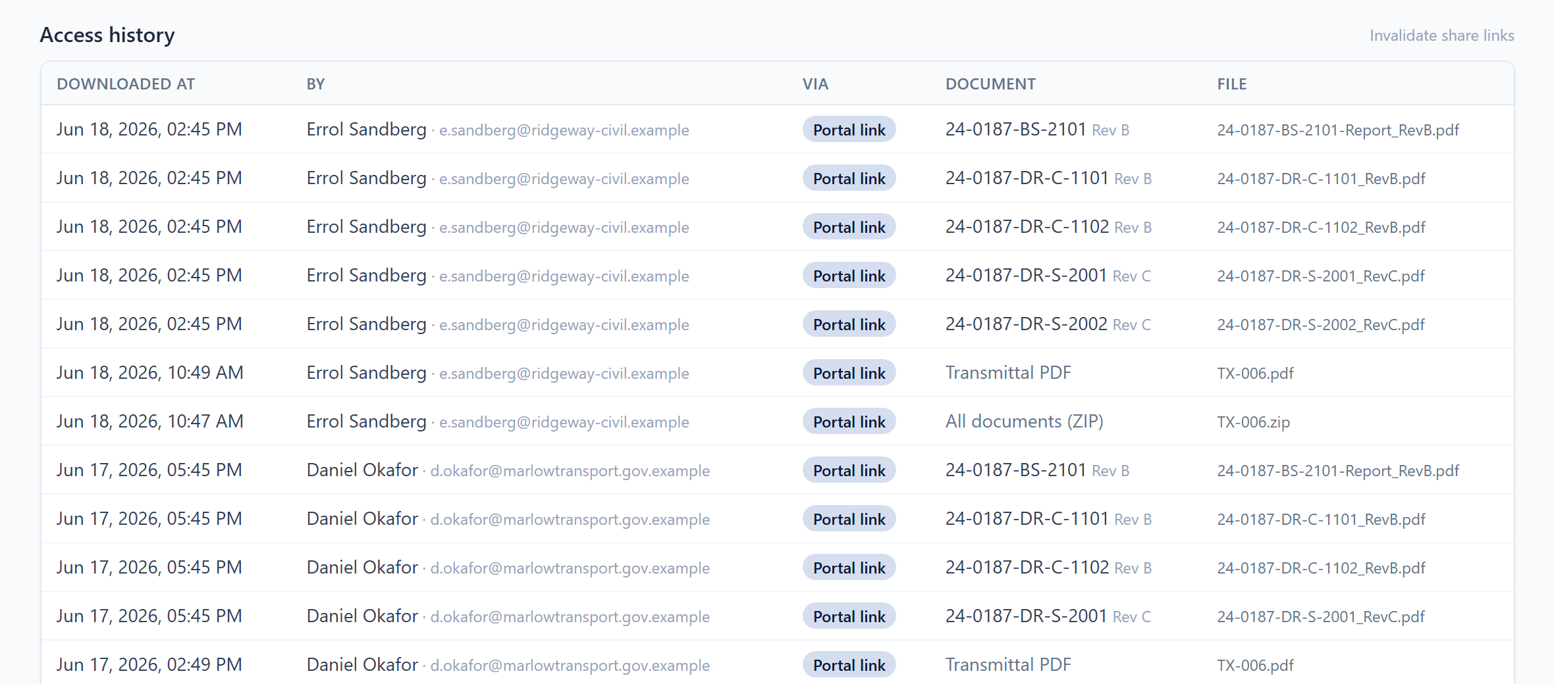Click Errol Sandberg in the TX-006.zip row
The height and width of the screenshot is (684, 1554).
(x=366, y=422)
